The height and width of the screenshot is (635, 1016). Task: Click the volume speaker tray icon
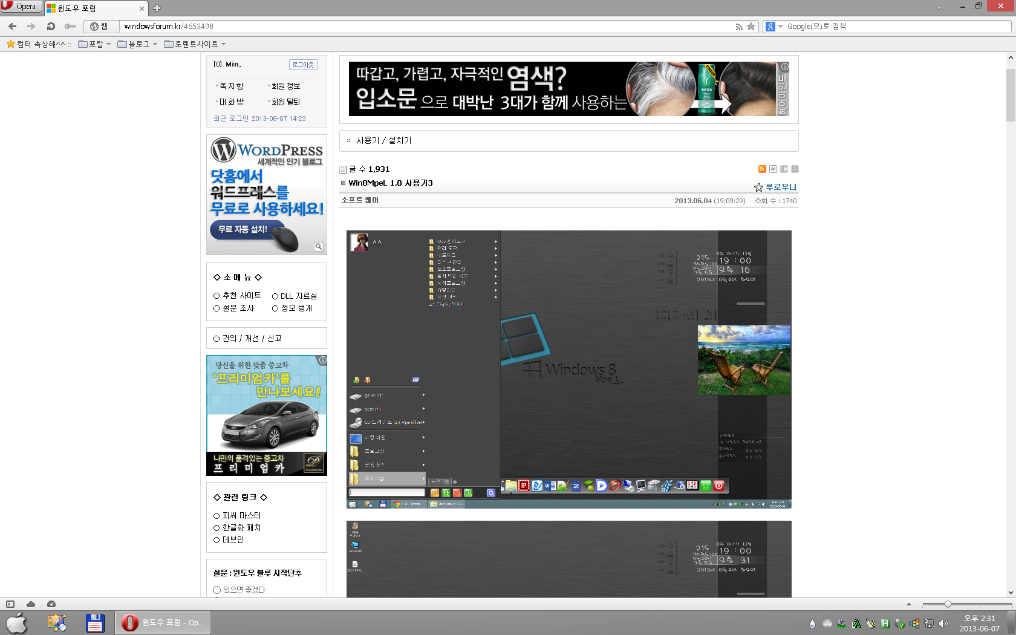943,624
